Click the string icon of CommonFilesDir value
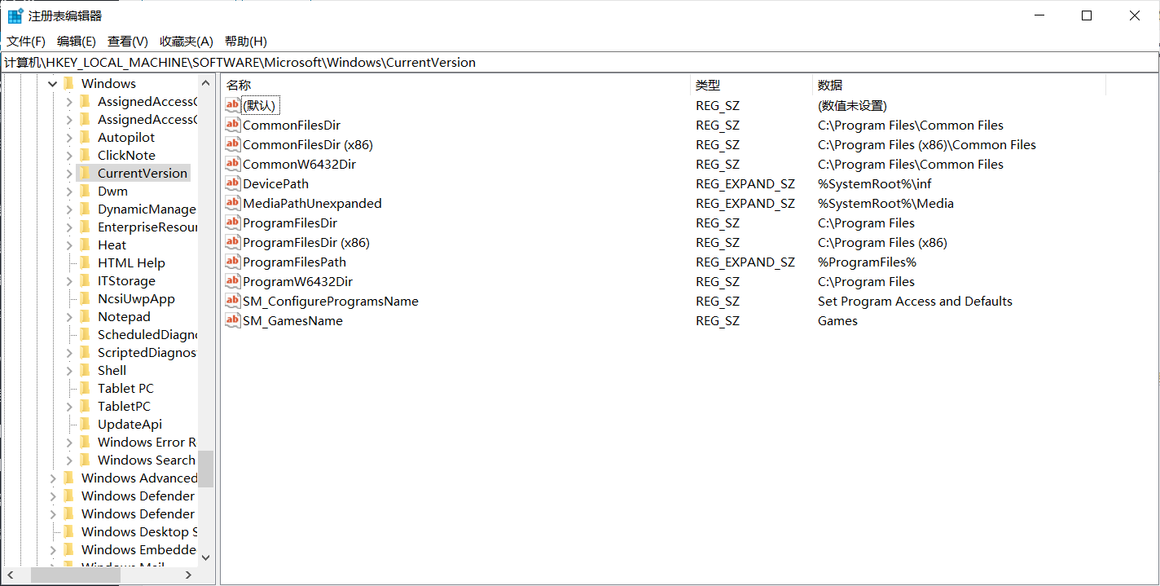This screenshot has width=1160, height=586. (233, 125)
